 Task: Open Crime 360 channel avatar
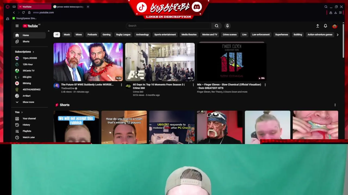pos(128,86)
